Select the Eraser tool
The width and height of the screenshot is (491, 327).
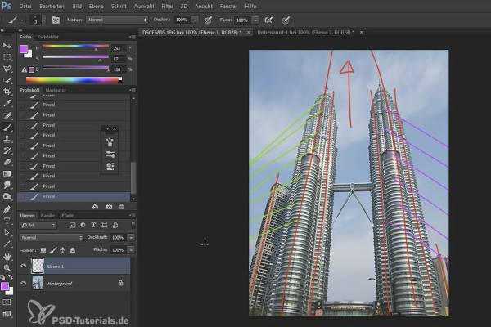click(7, 162)
